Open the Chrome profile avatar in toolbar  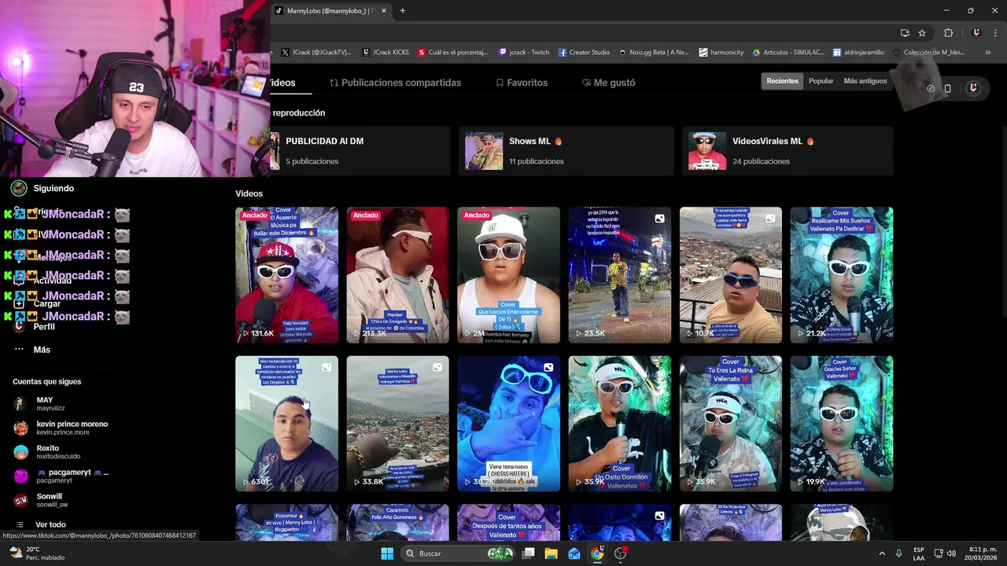tap(976, 33)
